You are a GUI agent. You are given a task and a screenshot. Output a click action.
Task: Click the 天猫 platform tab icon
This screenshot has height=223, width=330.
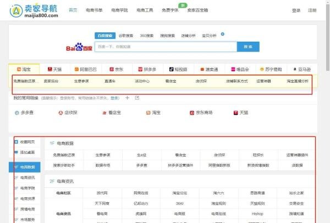[50, 69]
